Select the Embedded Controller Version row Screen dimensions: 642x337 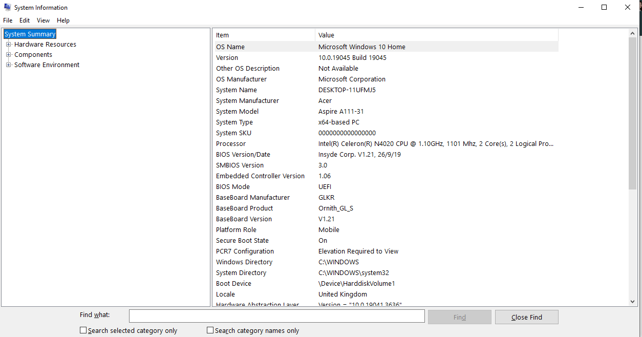tap(386, 176)
